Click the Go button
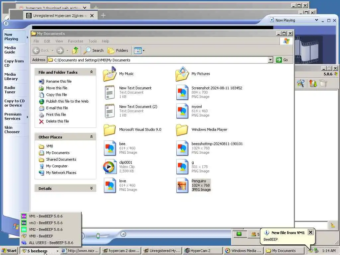 tap(282, 60)
